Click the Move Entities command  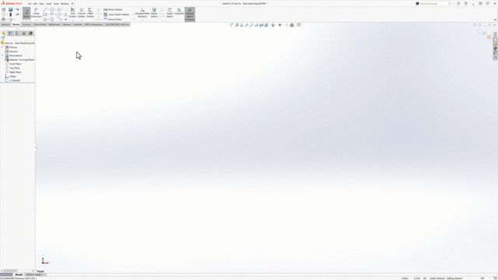point(113,19)
